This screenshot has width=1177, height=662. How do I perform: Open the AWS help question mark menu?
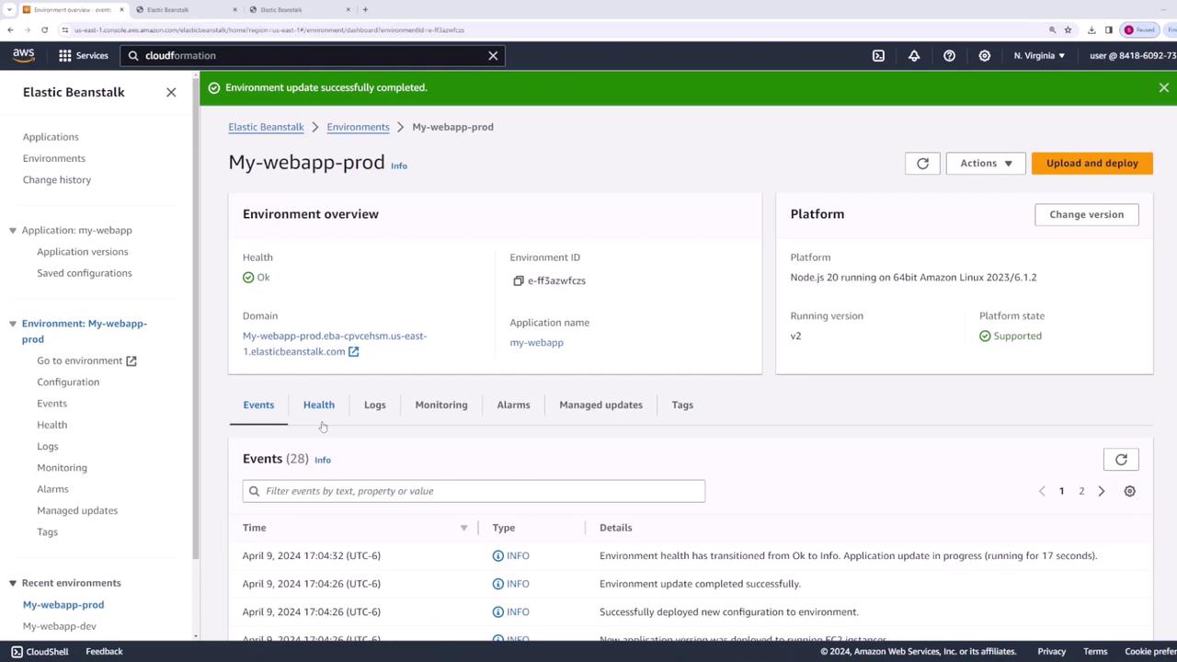click(x=949, y=55)
